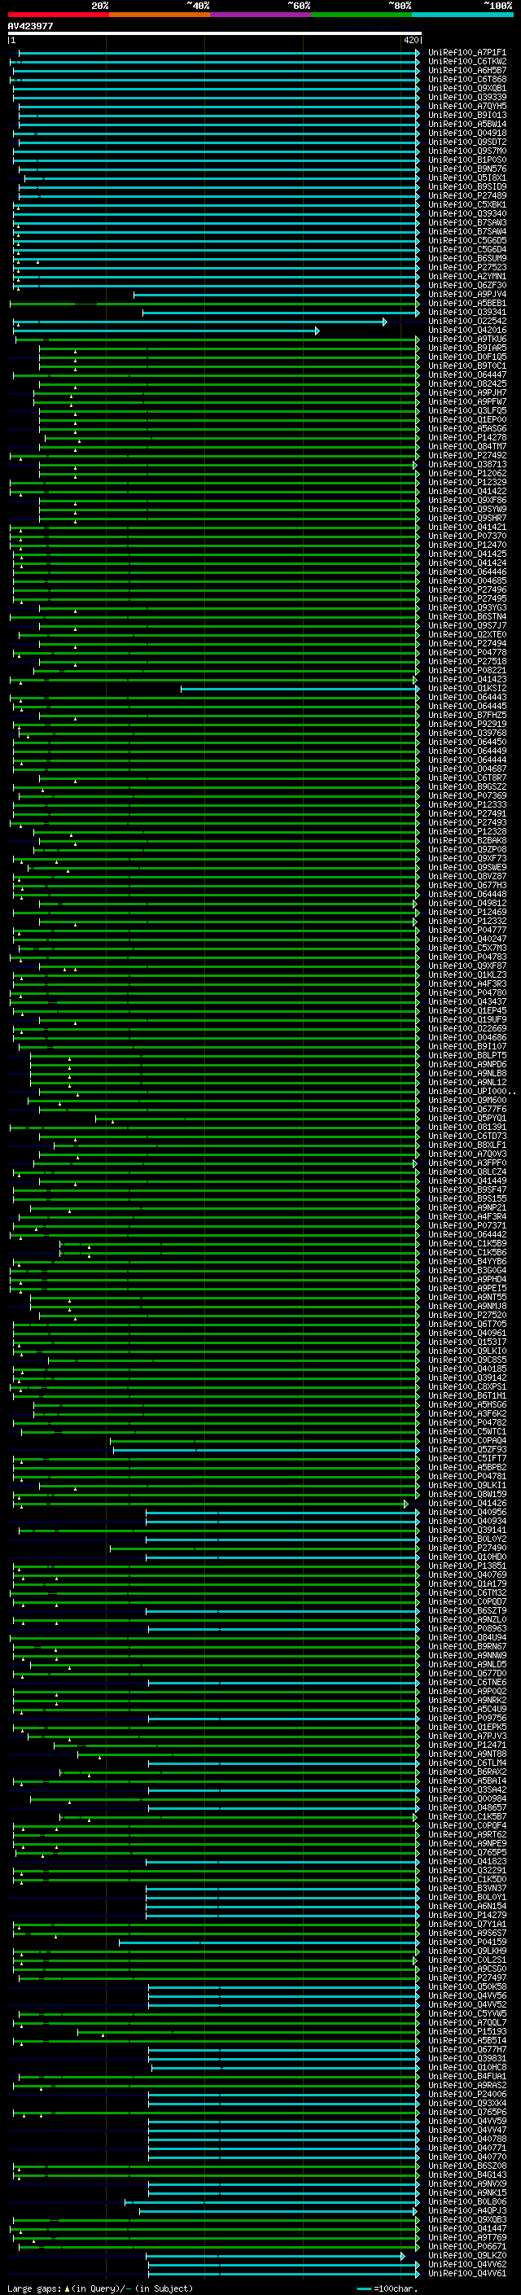The image size is (521, 2295).
Task: Click the shortest cyan bar for UniRef100_Q42016
Action: [167, 331]
